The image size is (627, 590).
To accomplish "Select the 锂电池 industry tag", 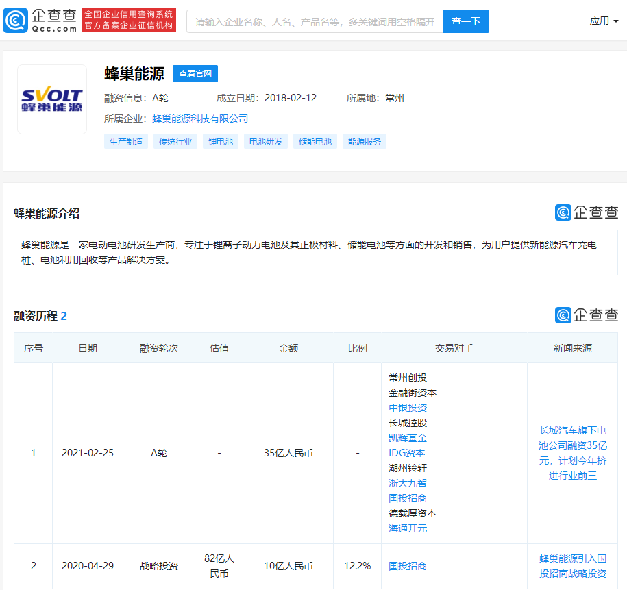I will pyautogui.click(x=220, y=141).
